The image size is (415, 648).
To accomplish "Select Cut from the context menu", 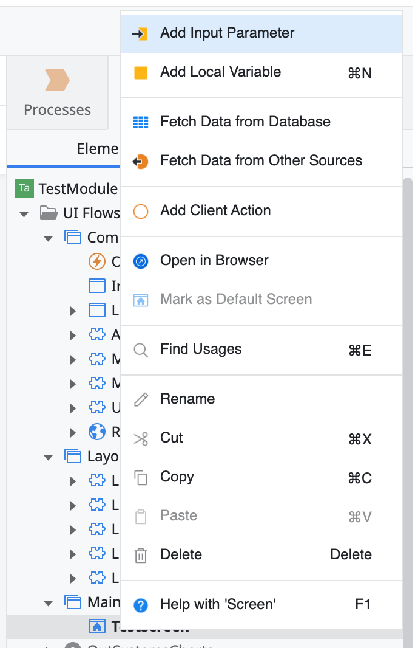I will pyautogui.click(x=172, y=438).
